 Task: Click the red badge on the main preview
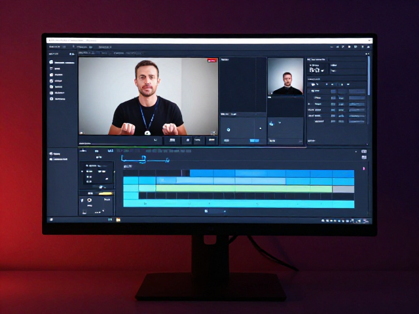[x=212, y=61]
